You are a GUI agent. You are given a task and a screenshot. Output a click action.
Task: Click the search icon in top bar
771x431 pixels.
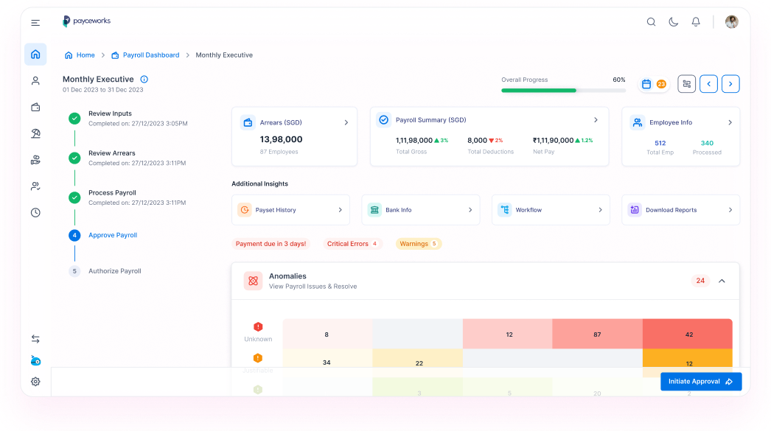[x=651, y=21]
